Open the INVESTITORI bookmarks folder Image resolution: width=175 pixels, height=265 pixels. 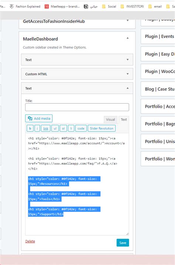pyautogui.click(x=132, y=6)
